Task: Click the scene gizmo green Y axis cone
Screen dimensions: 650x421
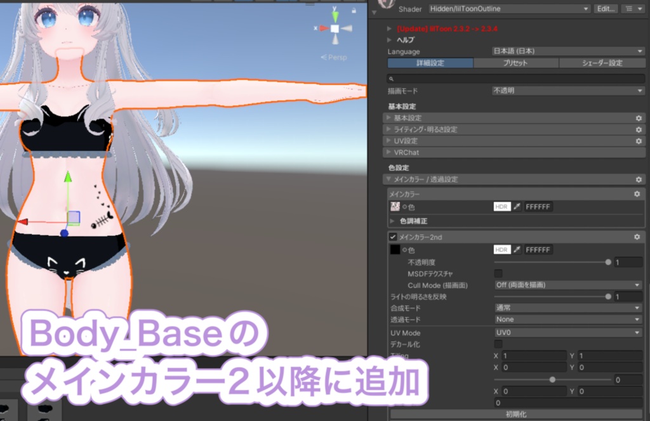Action: click(335, 16)
